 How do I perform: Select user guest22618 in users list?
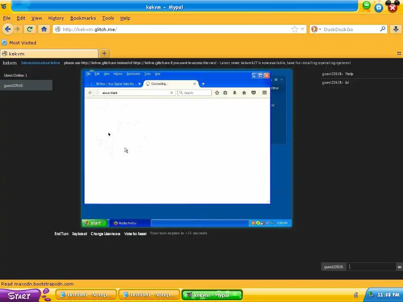point(26,85)
